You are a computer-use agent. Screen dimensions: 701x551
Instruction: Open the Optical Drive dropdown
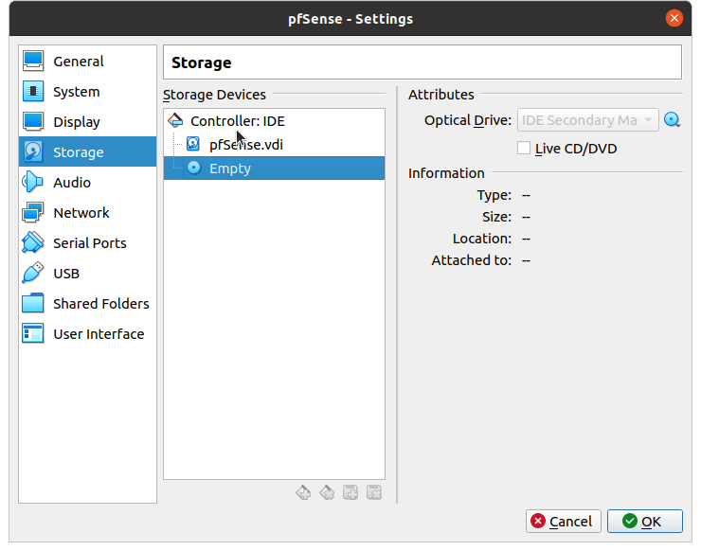587,120
